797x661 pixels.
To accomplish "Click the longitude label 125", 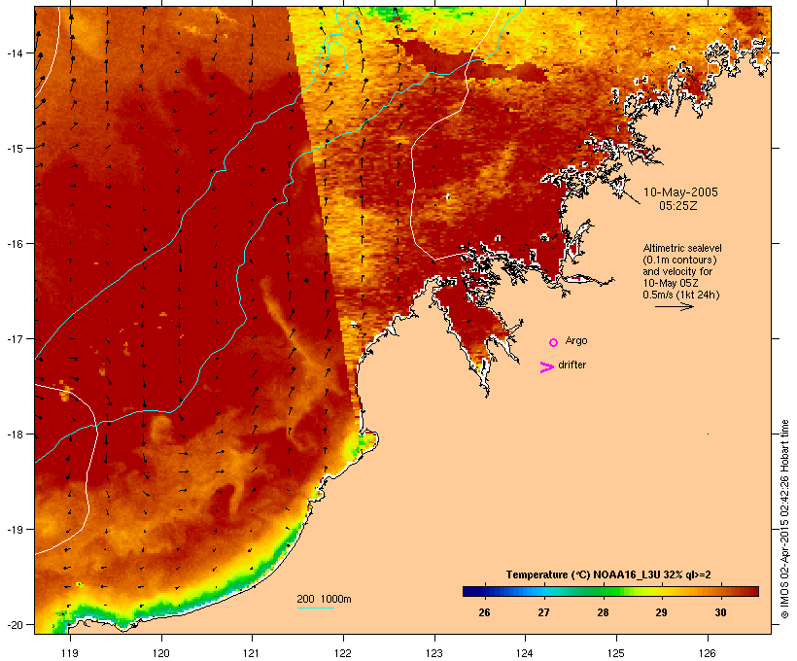I will 616,653.
